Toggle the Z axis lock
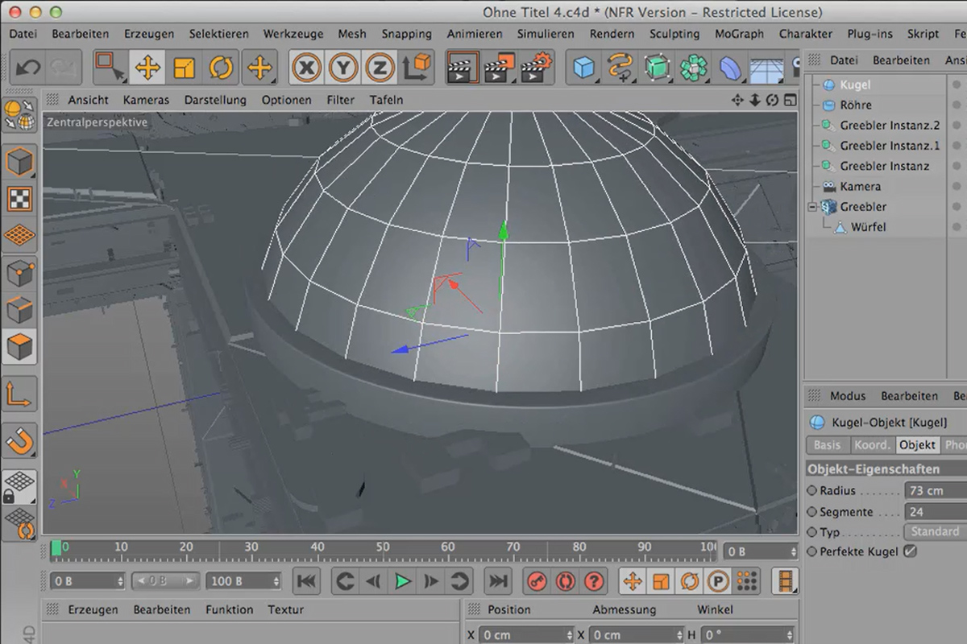Image resolution: width=967 pixels, height=644 pixels. point(380,68)
